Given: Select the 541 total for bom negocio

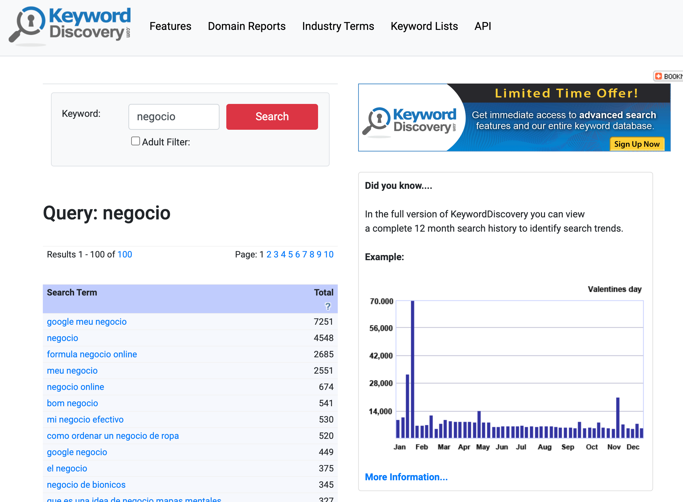Looking at the screenshot, I should (x=326, y=403).
